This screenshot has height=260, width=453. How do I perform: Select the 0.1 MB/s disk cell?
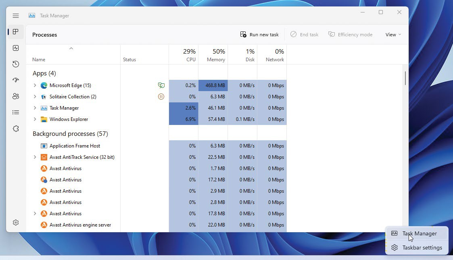(x=242, y=119)
